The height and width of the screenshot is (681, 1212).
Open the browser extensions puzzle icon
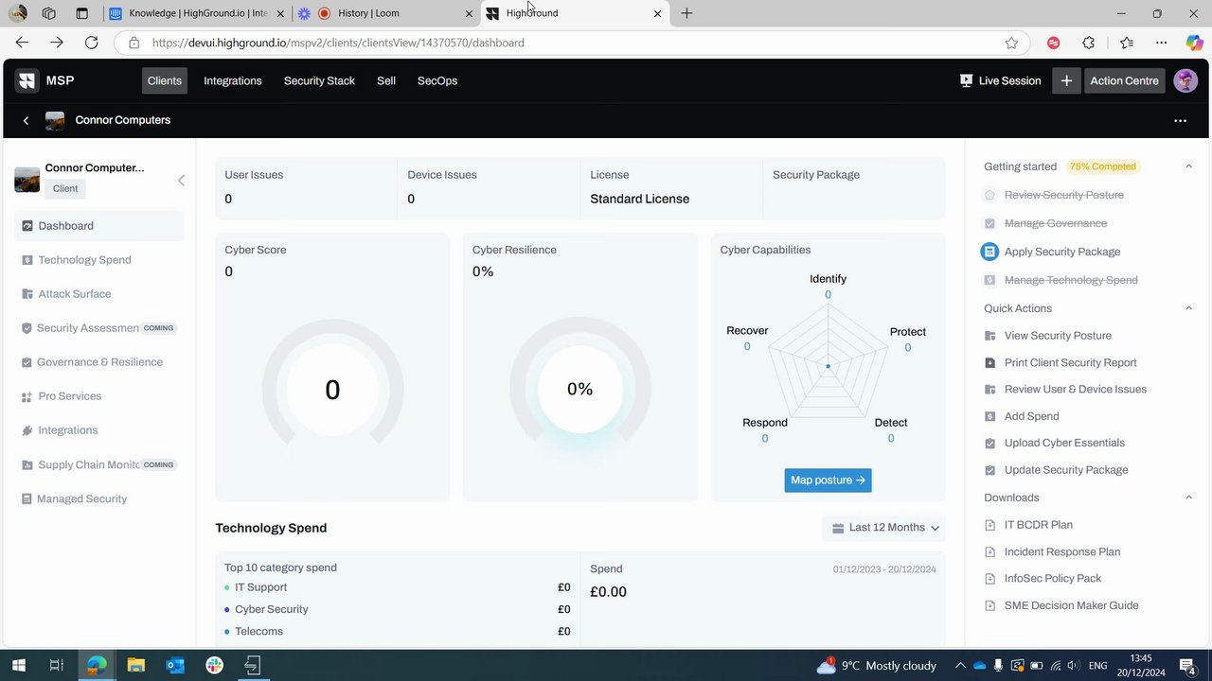pyautogui.click(x=1089, y=43)
